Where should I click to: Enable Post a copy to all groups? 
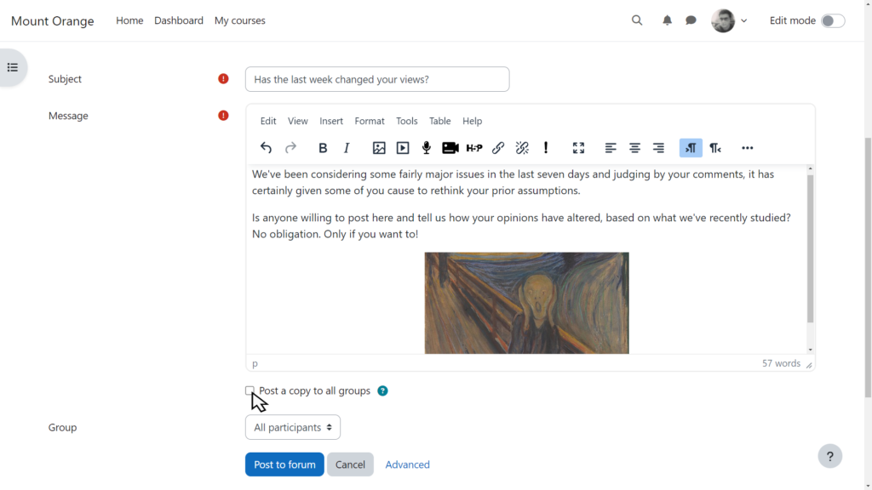(x=250, y=391)
